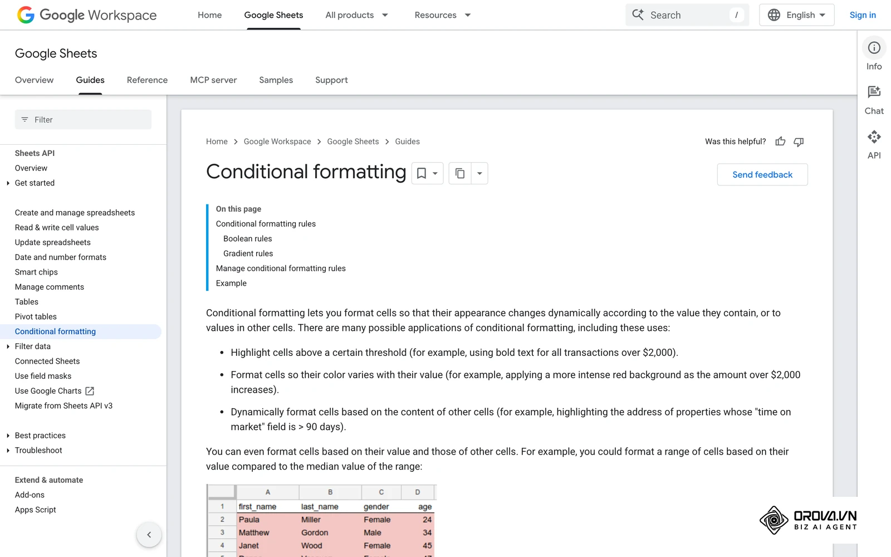891x557 pixels.
Task: Click the top Search box
Action: (687, 15)
